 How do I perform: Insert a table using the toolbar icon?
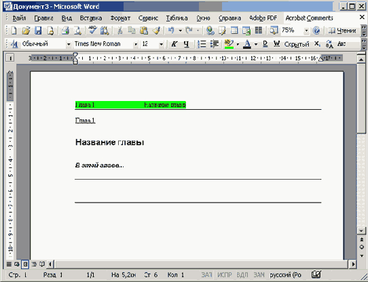tap(234, 31)
